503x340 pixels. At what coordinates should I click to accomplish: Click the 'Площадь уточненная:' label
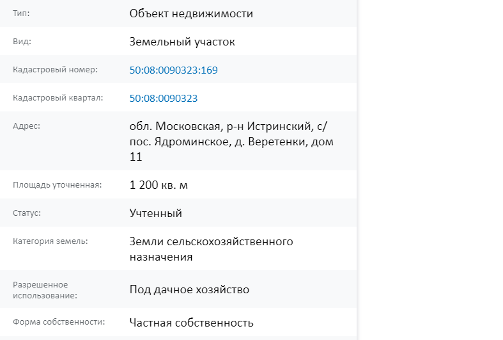pos(57,185)
